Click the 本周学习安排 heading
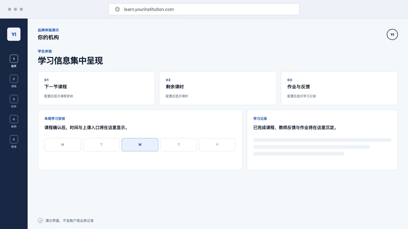This screenshot has width=408, height=229. [x=55, y=118]
